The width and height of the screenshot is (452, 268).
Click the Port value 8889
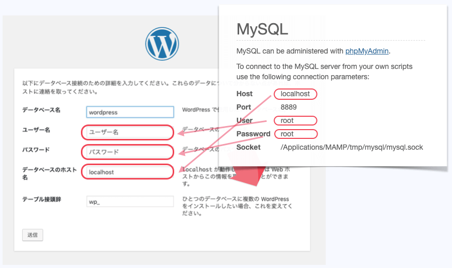(x=289, y=108)
